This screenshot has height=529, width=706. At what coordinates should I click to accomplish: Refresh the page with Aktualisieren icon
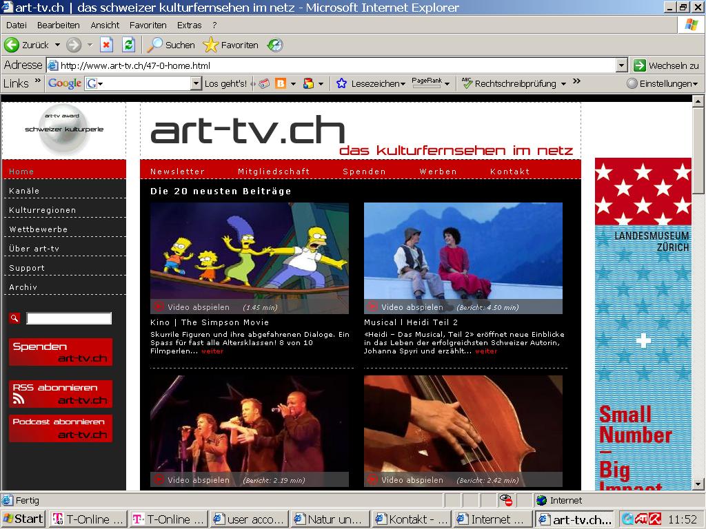pos(128,46)
